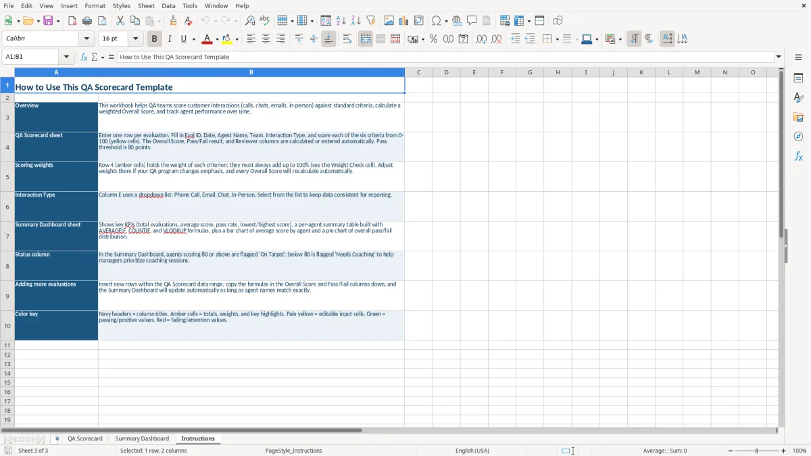Open the Select Function sigma dropdown
The image size is (811, 456).
click(x=103, y=57)
